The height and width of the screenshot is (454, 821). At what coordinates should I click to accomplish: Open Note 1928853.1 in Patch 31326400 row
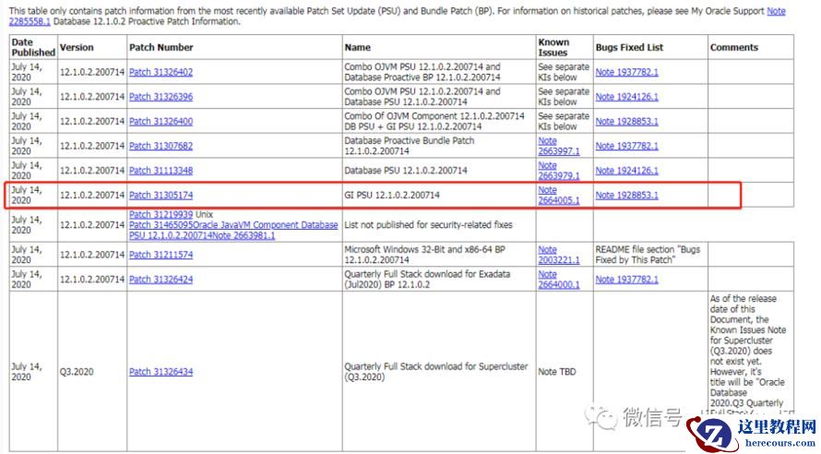(x=626, y=122)
